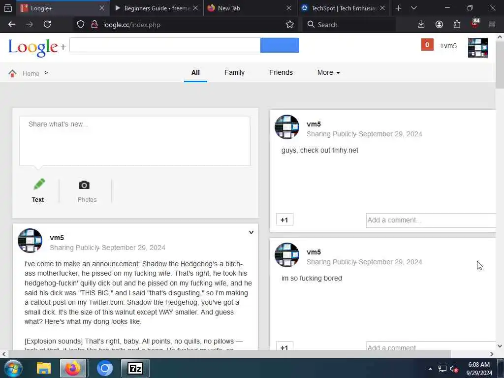Screen dimensions: 504x378
Task: Open the Firefox downloads icon
Action: click(421, 25)
